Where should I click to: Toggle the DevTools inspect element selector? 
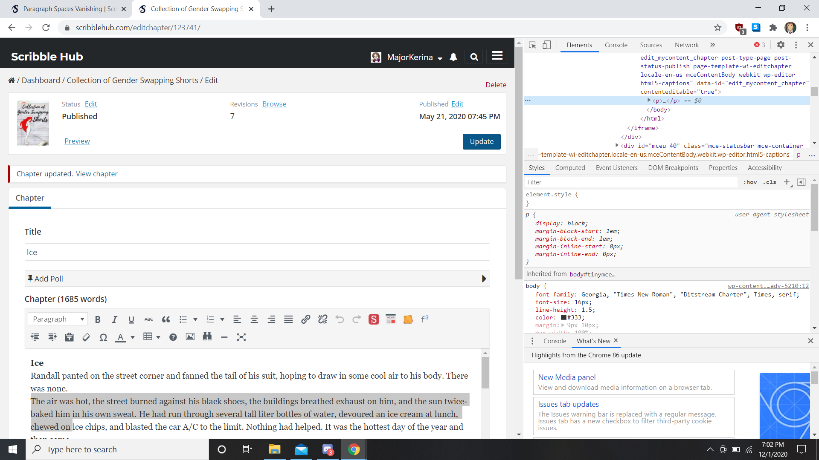pos(532,45)
